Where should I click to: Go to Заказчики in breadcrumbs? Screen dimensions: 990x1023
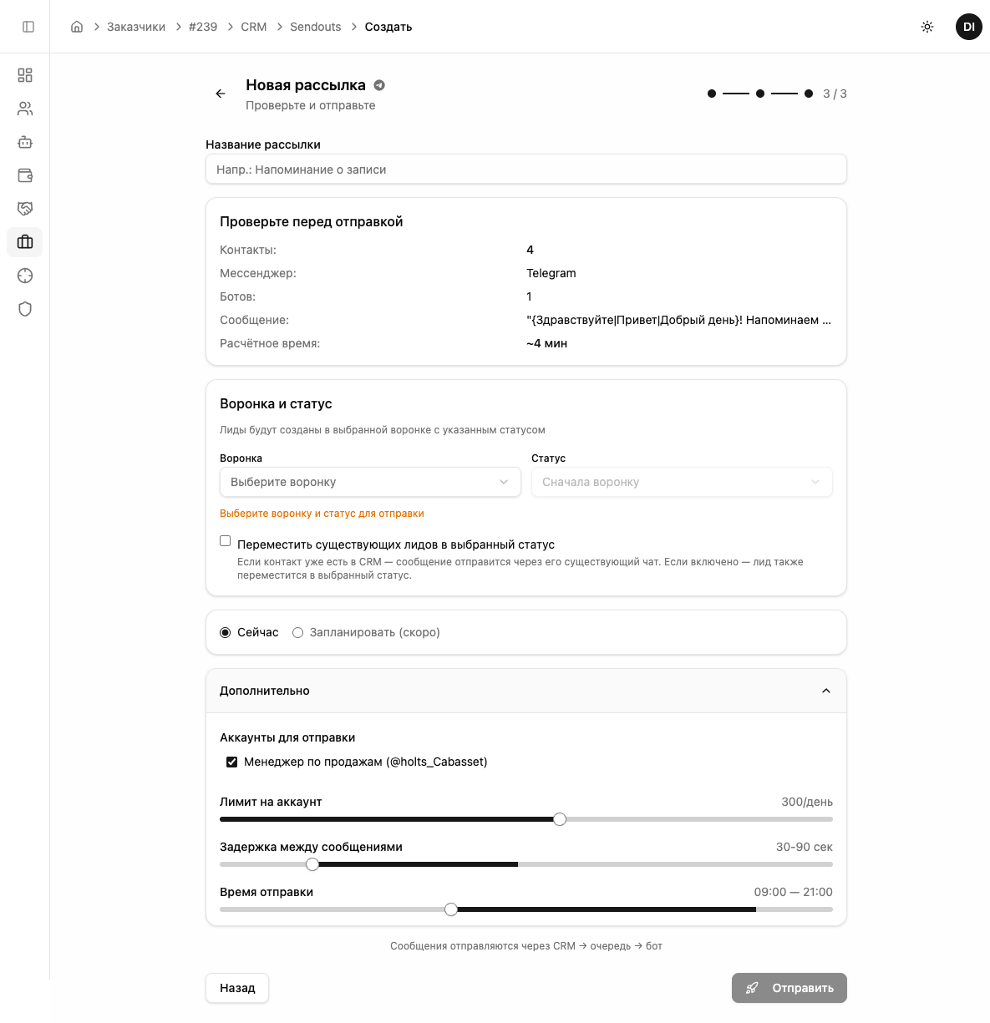(136, 27)
